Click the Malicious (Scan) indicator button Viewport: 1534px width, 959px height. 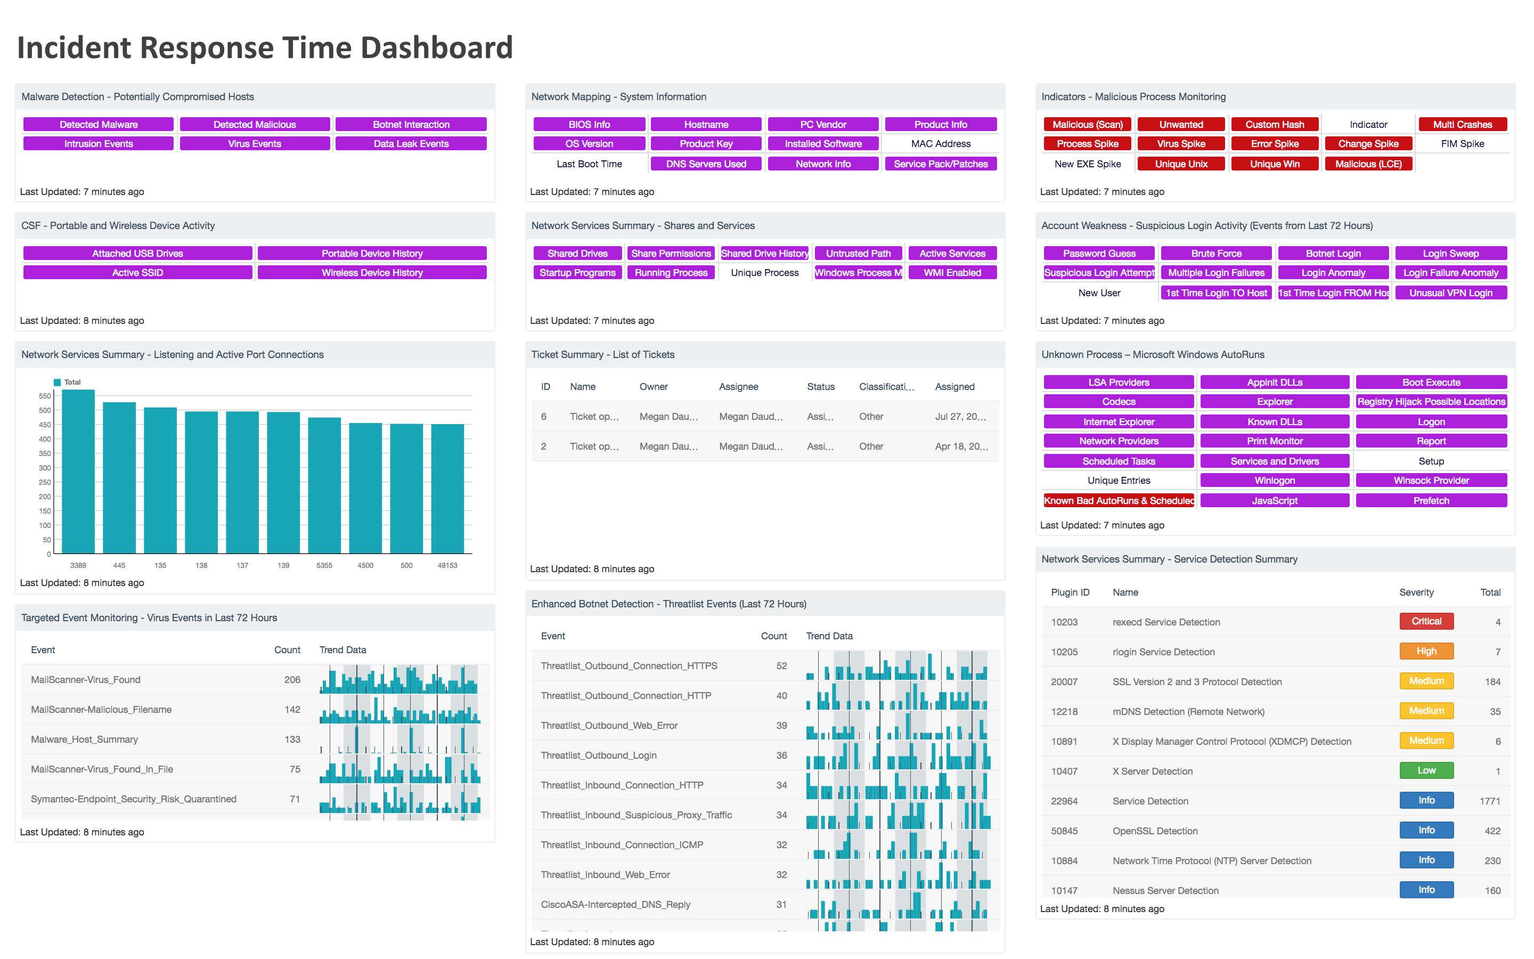pyautogui.click(x=1087, y=124)
